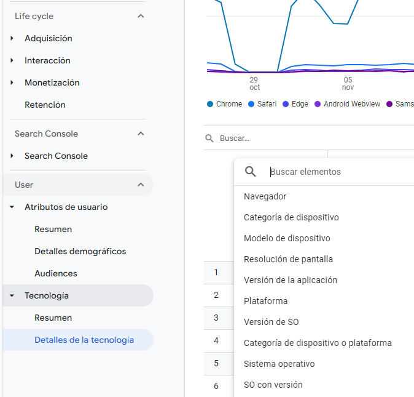This screenshot has width=414, height=397.
Task: Open Detalles demográficos report
Action: point(80,251)
